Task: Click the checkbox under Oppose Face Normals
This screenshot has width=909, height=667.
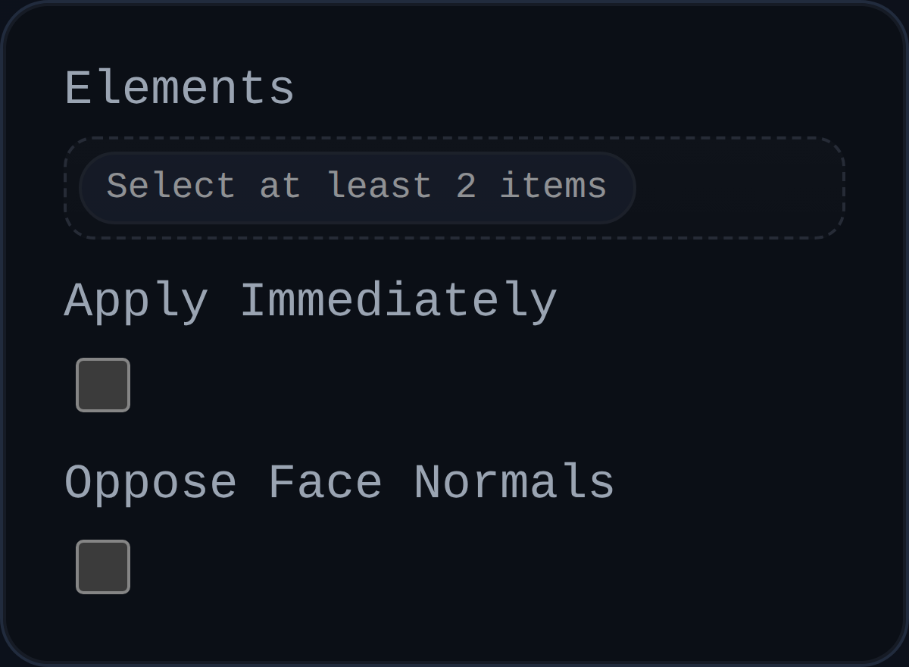Action: tap(103, 566)
